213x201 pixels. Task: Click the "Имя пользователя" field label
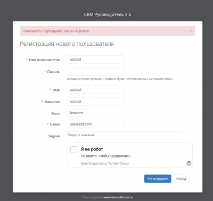click(44, 60)
